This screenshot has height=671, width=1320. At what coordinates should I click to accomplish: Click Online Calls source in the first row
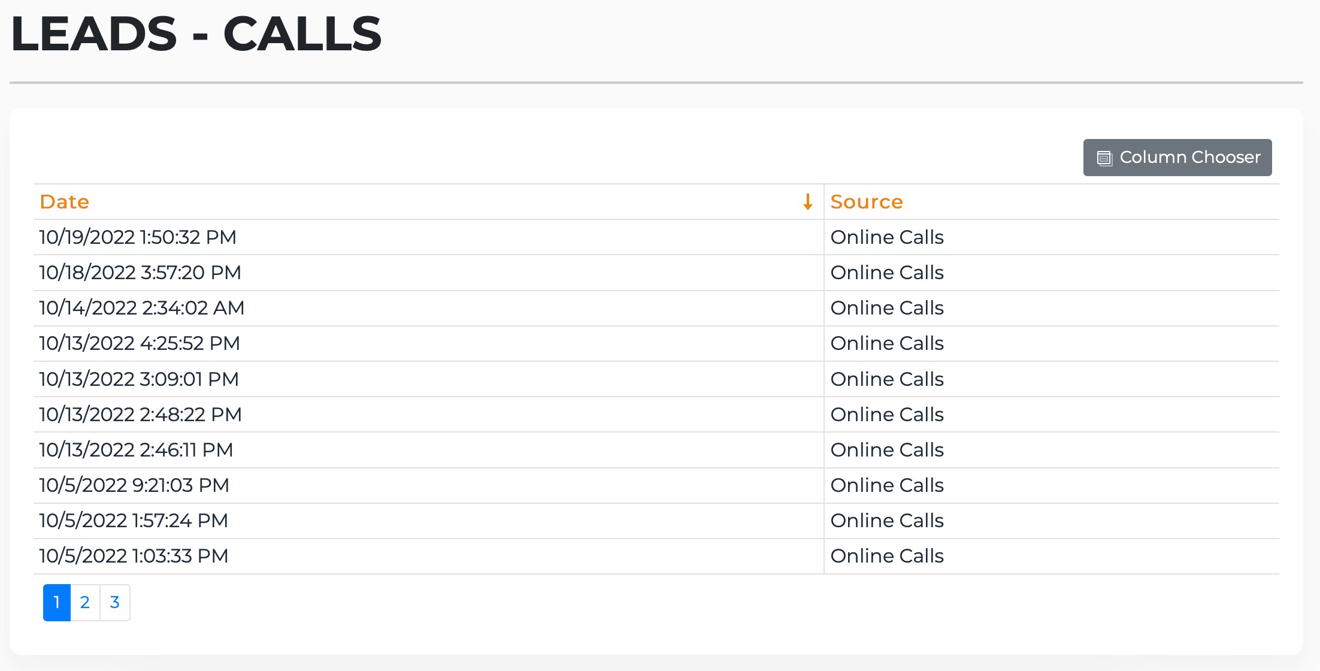887,237
